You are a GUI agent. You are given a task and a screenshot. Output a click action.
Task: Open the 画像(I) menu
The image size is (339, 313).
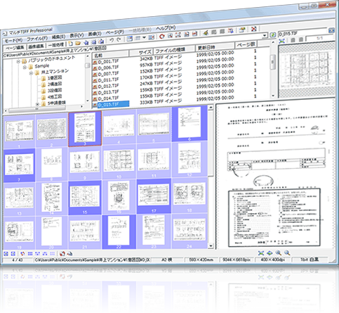95,34
